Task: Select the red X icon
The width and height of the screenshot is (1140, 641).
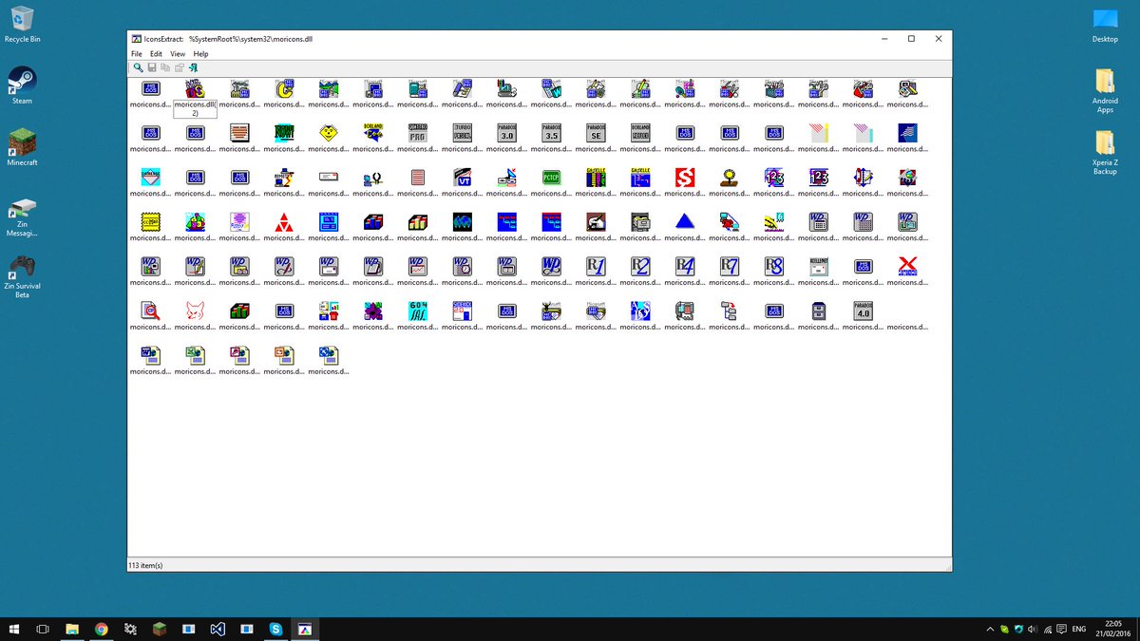Action: [x=906, y=267]
